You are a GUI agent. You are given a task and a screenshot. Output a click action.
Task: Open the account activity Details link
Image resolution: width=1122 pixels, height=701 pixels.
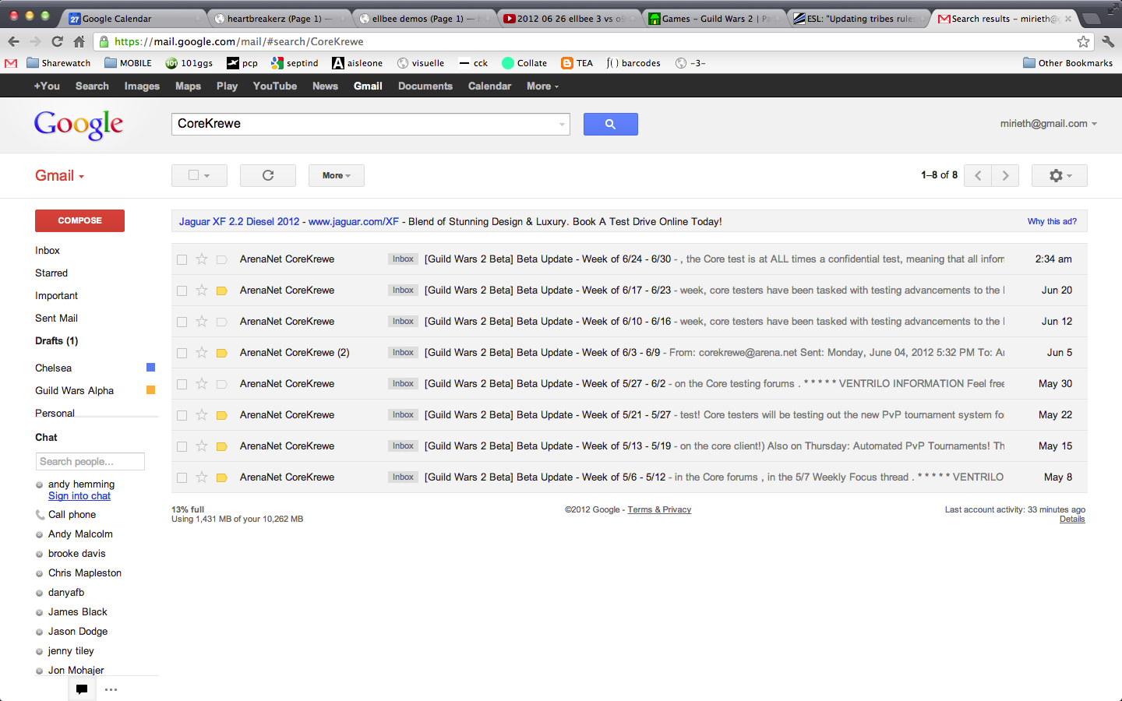1072,520
